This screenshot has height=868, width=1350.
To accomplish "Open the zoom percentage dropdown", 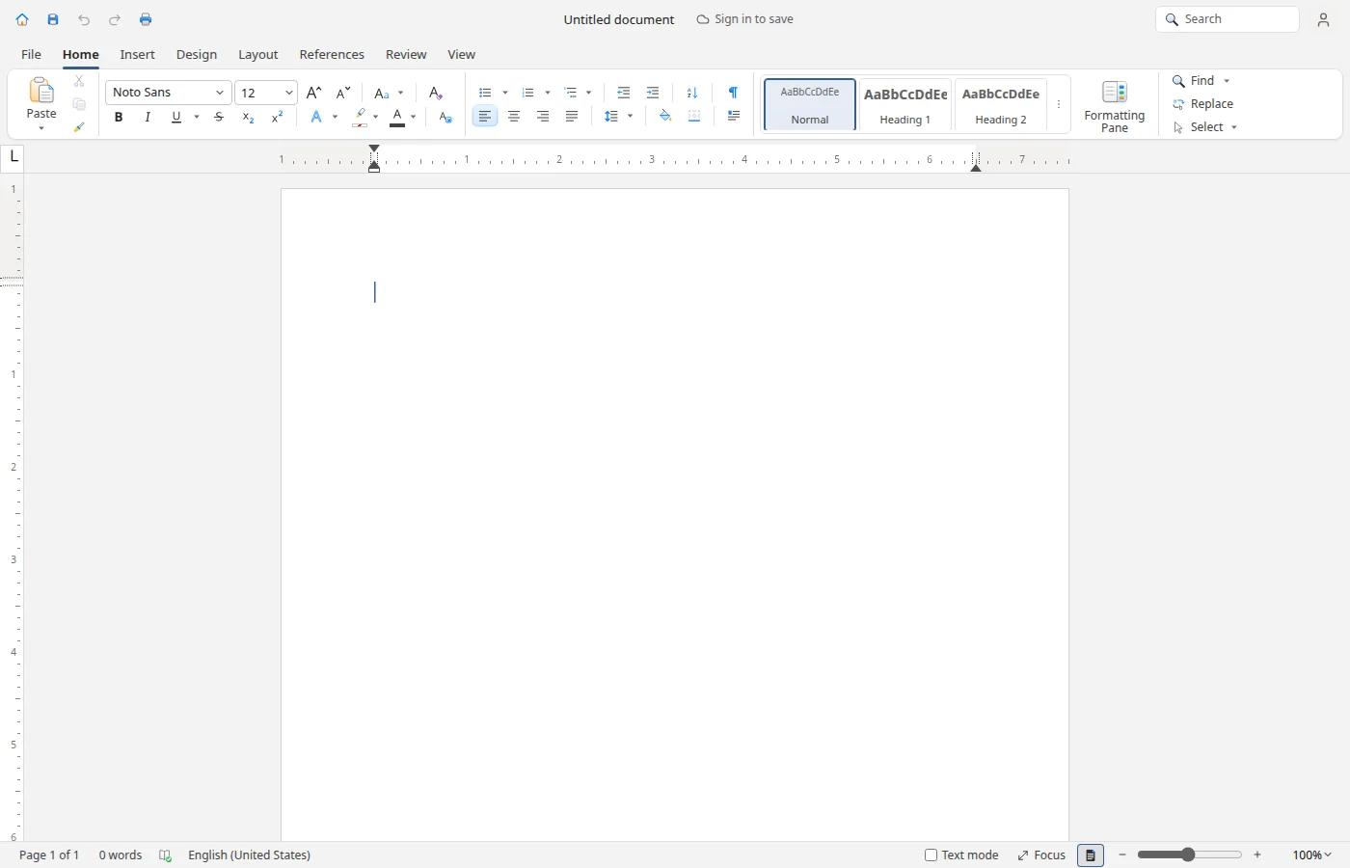I will (1312, 855).
